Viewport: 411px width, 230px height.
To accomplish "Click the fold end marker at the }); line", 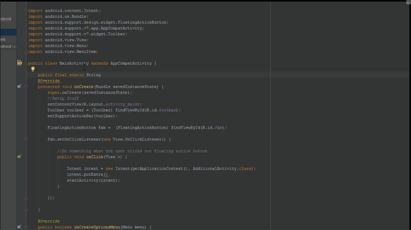I will point(26,198).
